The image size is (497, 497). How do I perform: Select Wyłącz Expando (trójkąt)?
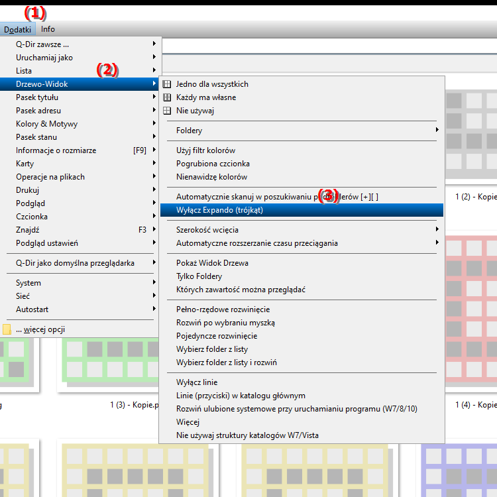pos(302,210)
